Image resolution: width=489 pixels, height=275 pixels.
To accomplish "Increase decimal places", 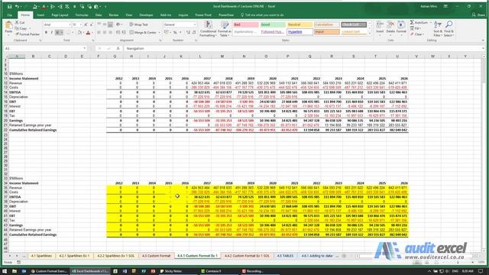I will point(188,32).
